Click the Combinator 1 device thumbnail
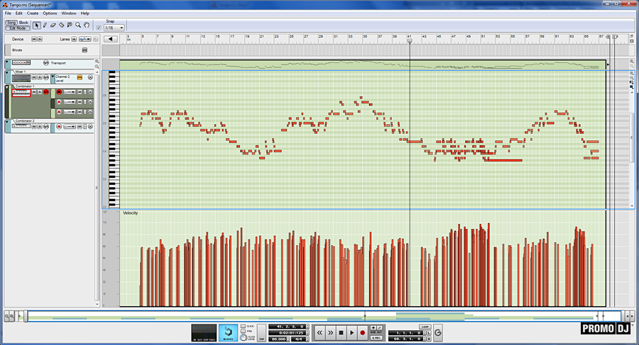 (x=21, y=94)
